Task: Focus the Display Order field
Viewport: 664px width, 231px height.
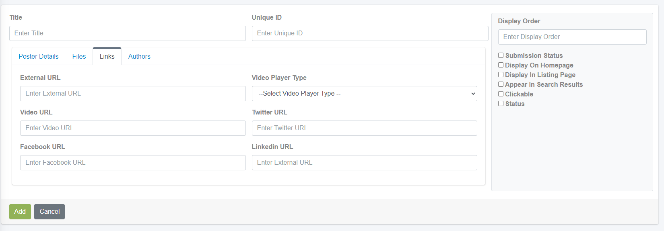Action: coord(572,37)
